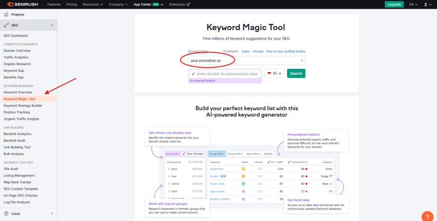Open Keyword Overview in sidebar

pos(18,92)
